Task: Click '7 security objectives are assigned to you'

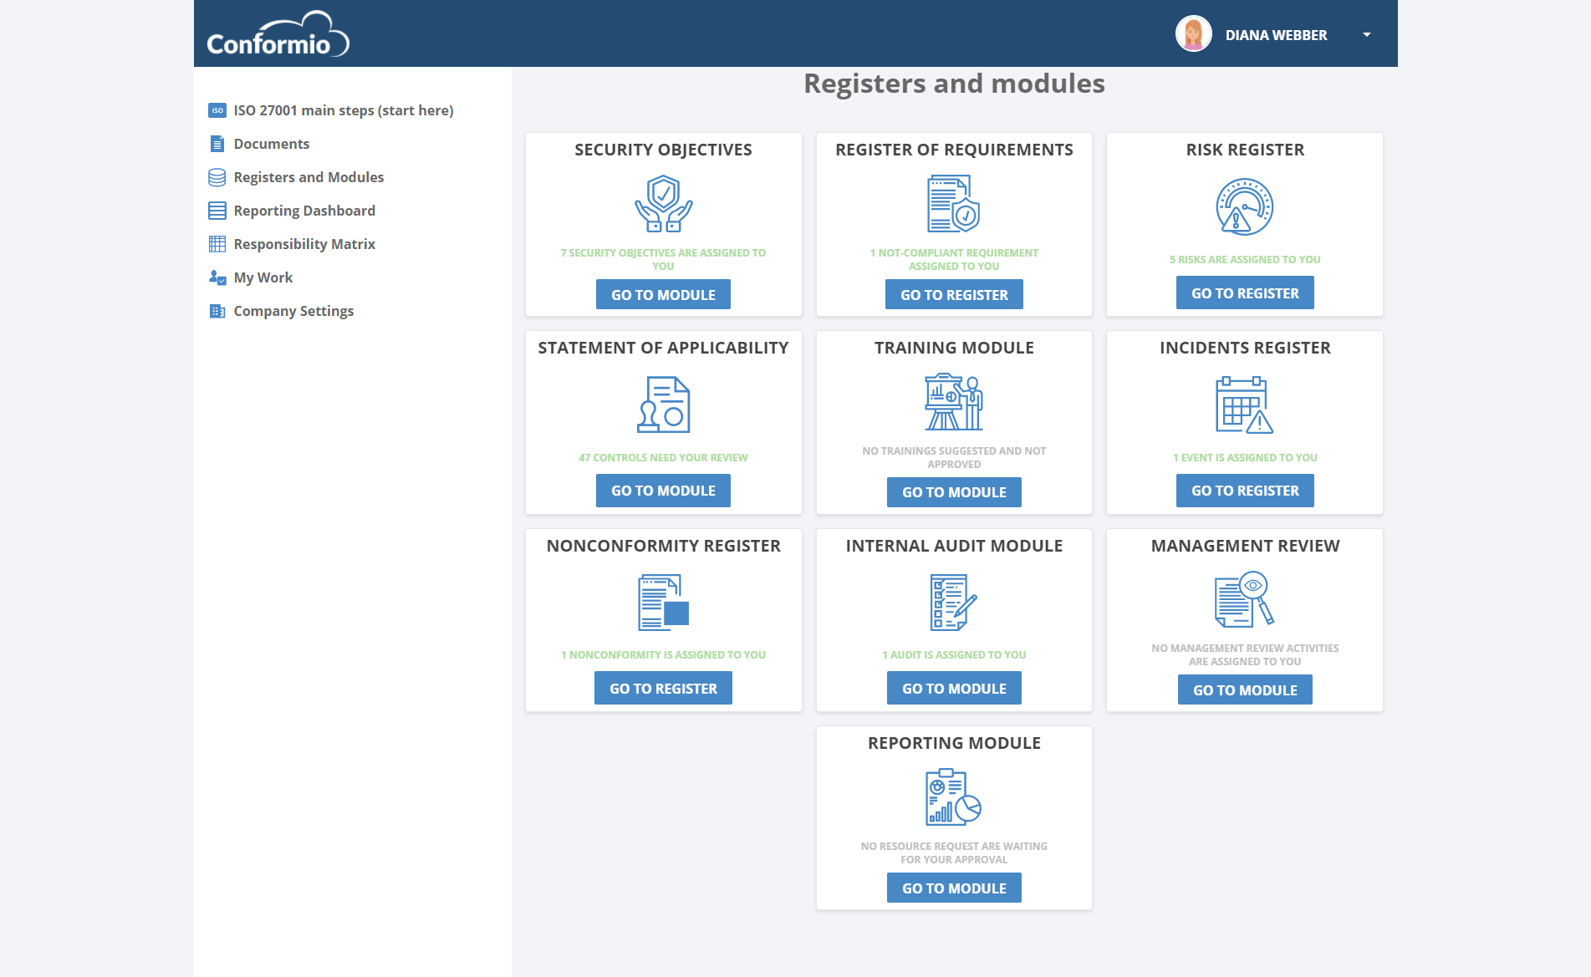Action: pyautogui.click(x=663, y=259)
